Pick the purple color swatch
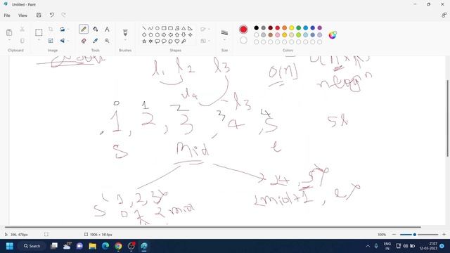Viewport: 450px width, 253px height. click(x=319, y=28)
